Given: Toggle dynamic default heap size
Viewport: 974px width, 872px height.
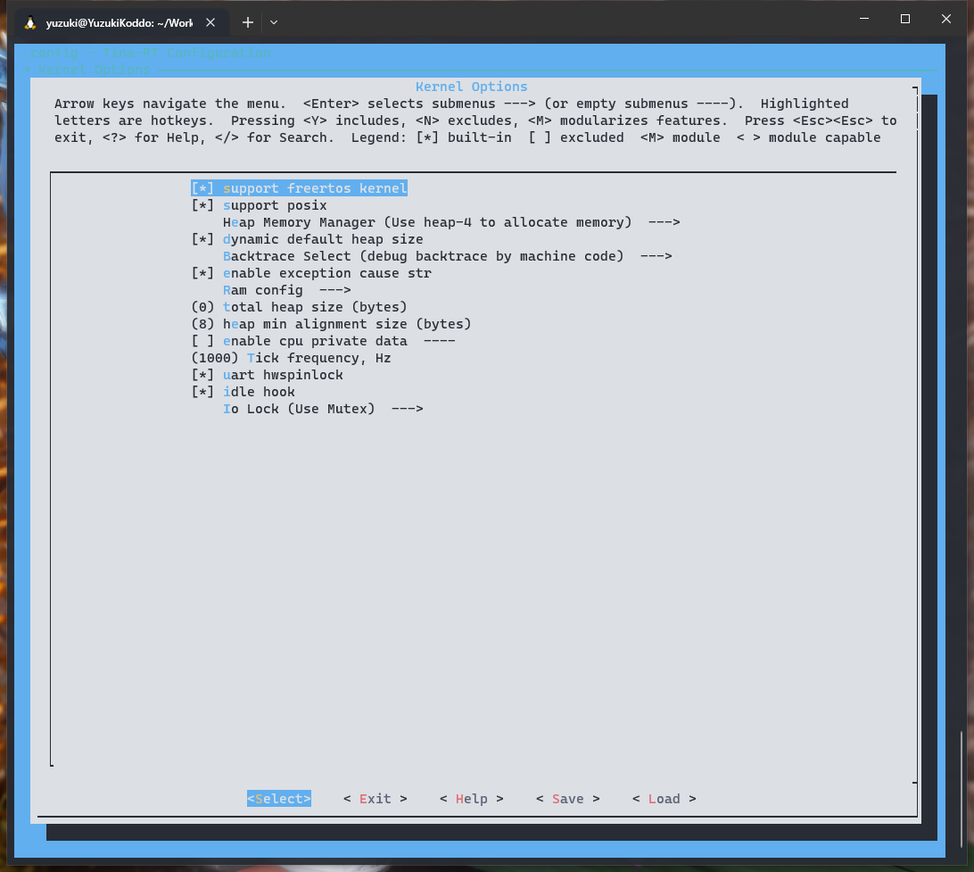Looking at the screenshot, I should pyautogui.click(x=307, y=239).
